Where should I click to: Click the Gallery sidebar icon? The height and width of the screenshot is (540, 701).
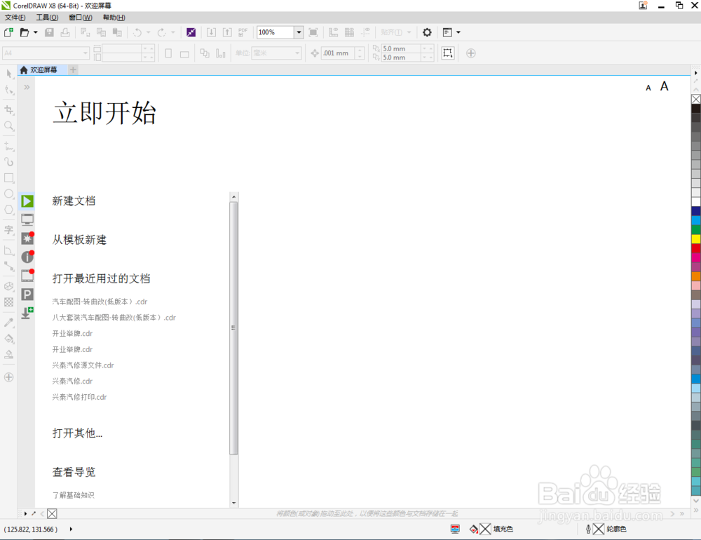(x=27, y=276)
